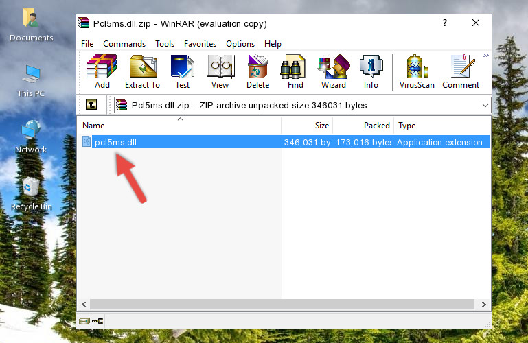Sort by Name column header
Viewport: 528px width, 343px height.
click(x=180, y=126)
